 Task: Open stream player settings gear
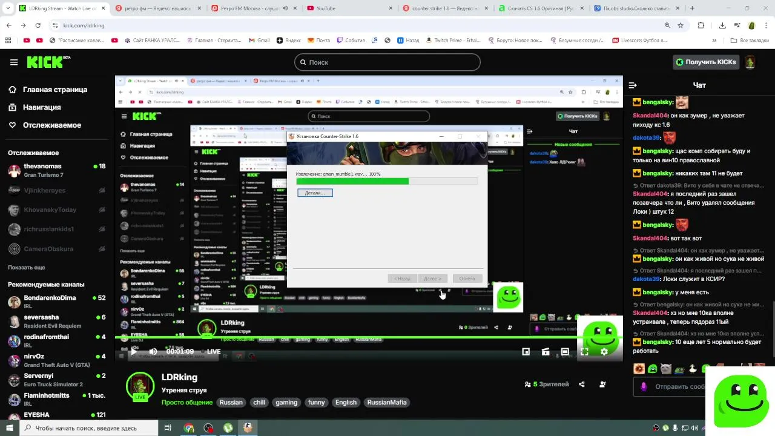(x=604, y=351)
